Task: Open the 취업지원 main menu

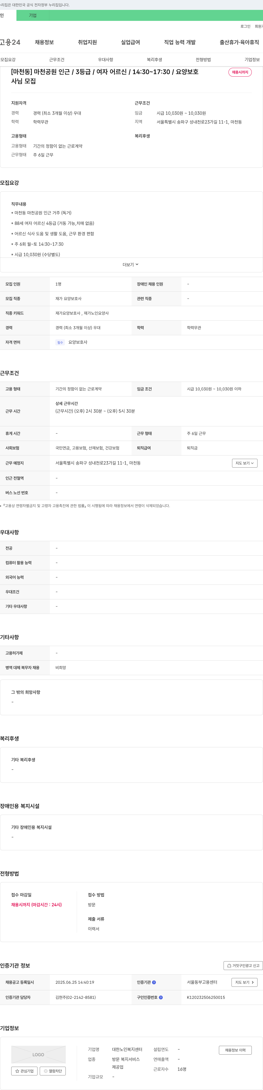Action: pos(87,42)
